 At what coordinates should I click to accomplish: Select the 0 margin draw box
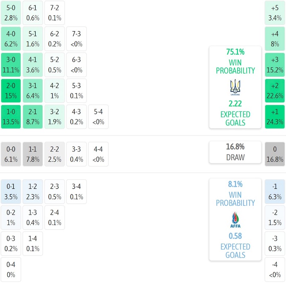[275, 154]
